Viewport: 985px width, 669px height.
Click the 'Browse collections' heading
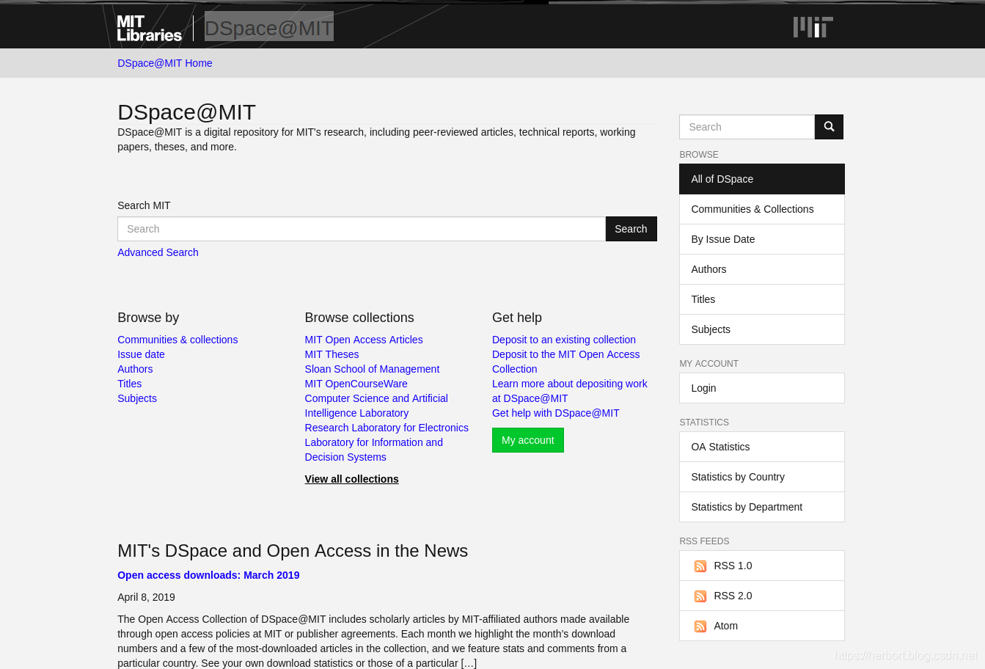click(x=359, y=318)
